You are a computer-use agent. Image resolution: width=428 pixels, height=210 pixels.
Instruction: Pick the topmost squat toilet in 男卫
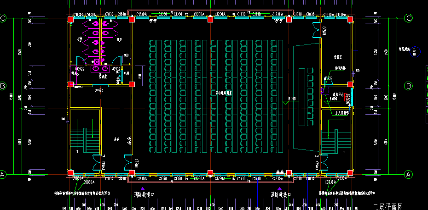coord(106,24)
